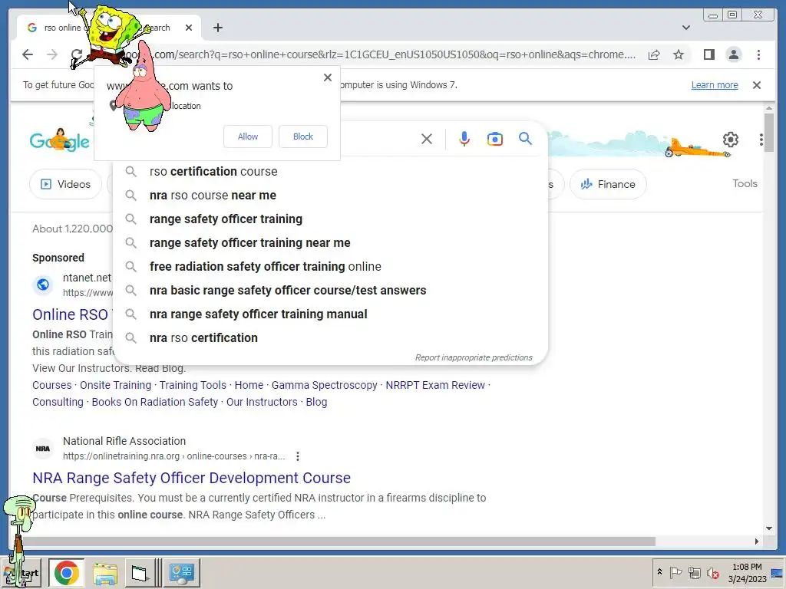Image resolution: width=786 pixels, height=589 pixels.
Task: Search by image with camera icon
Action: [495, 139]
